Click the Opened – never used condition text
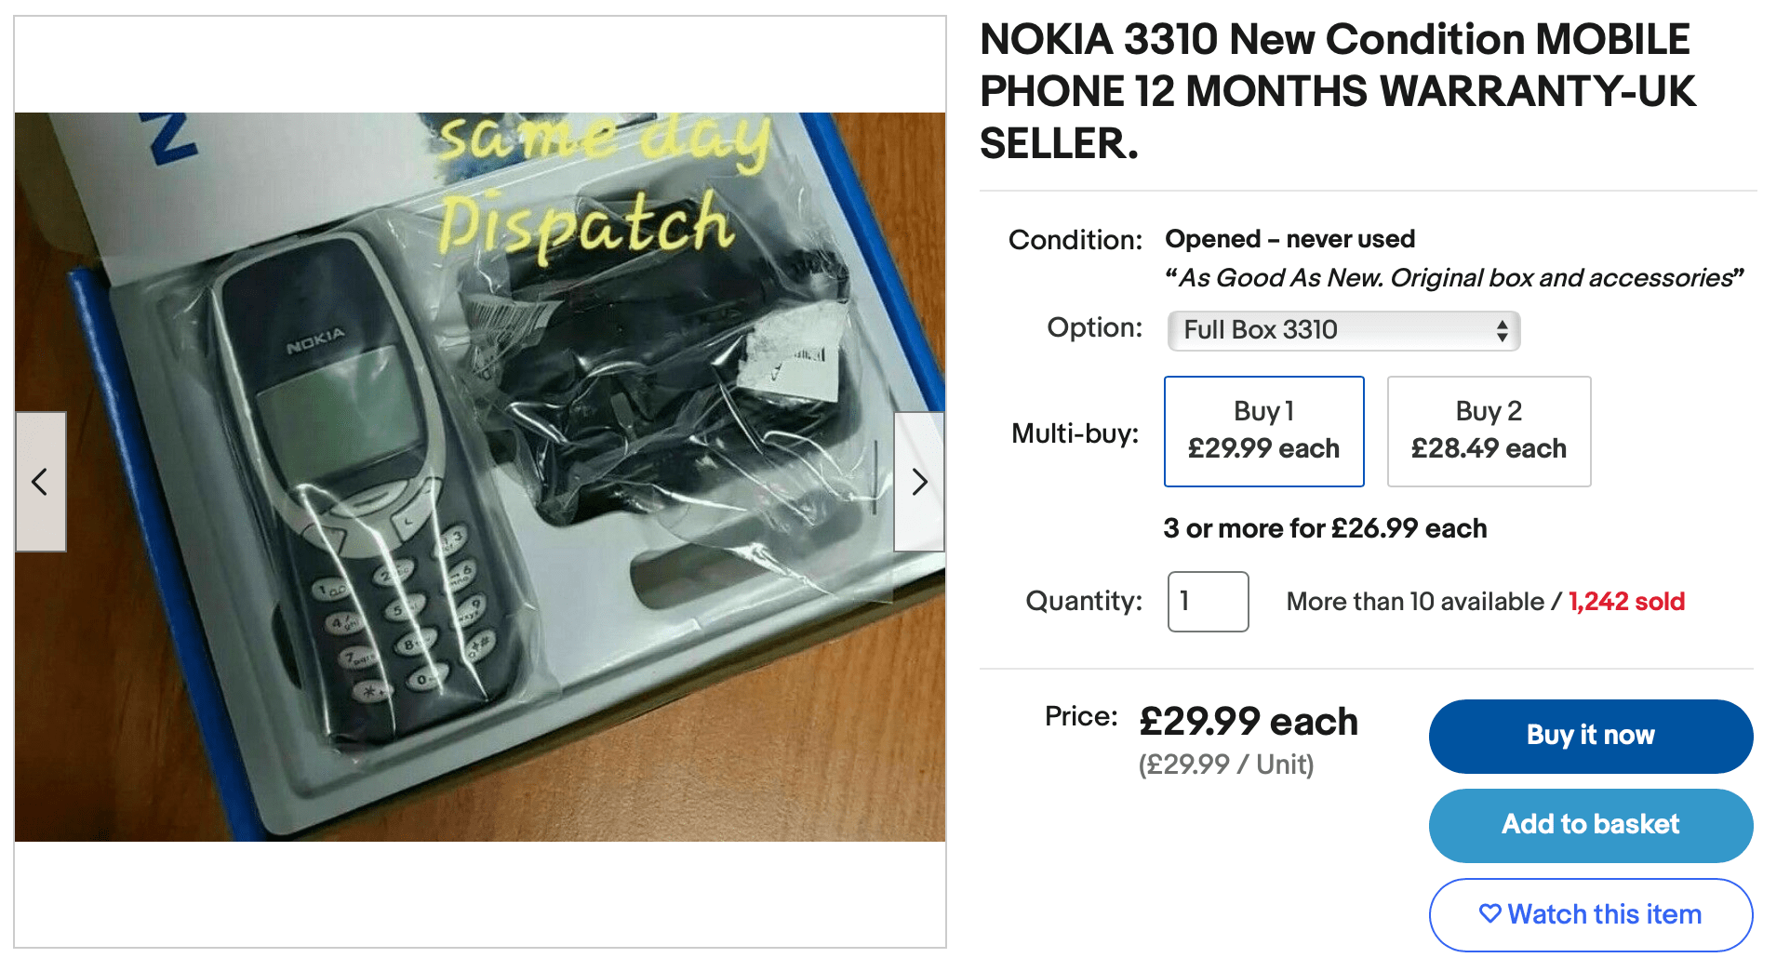 click(1289, 239)
